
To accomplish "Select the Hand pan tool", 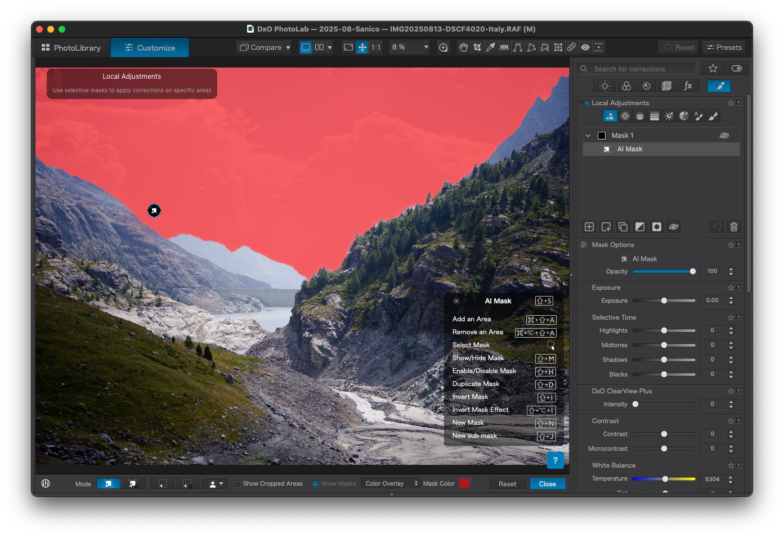I will pyautogui.click(x=463, y=47).
